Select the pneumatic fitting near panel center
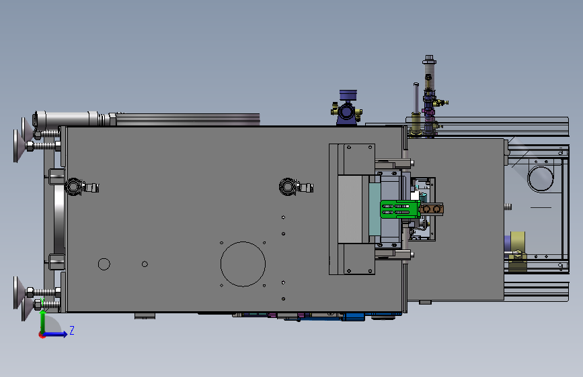This screenshot has height=377, width=583. pos(296,186)
